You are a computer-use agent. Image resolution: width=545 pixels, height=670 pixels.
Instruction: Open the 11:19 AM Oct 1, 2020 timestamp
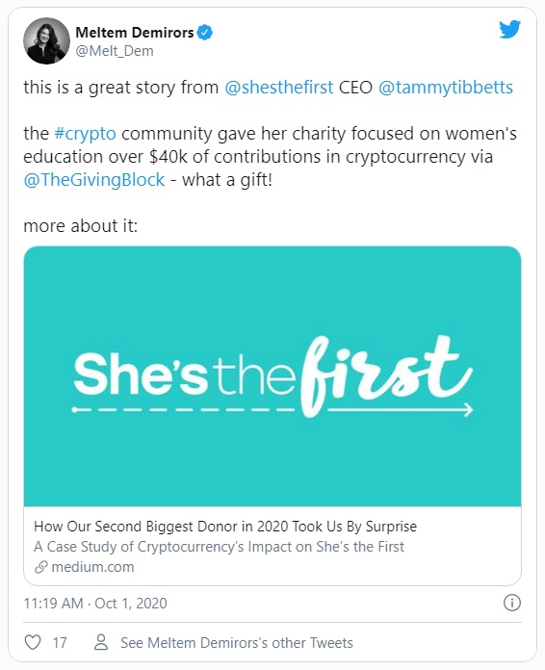click(x=95, y=604)
